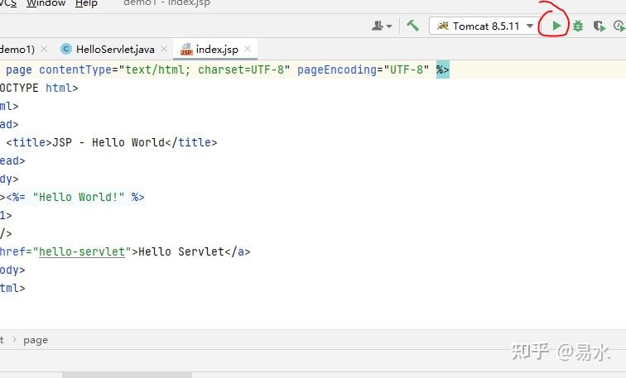Start debugging with the green bug icon

578,26
